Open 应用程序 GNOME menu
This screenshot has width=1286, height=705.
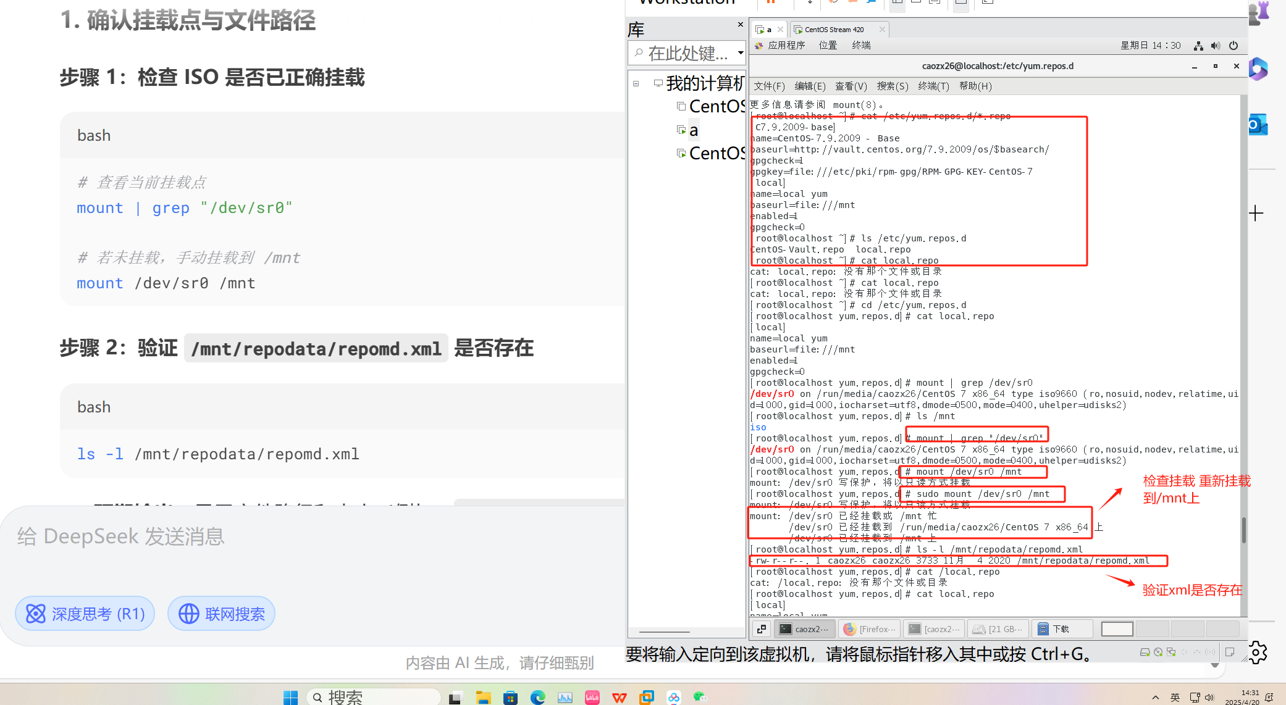click(x=786, y=45)
